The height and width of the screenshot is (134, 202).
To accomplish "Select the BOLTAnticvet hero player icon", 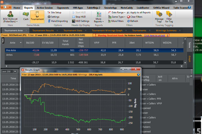I will (x=10, y=14).
